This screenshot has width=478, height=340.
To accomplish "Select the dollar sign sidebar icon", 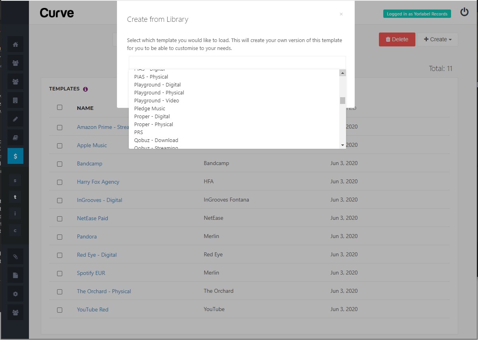I will [15, 156].
